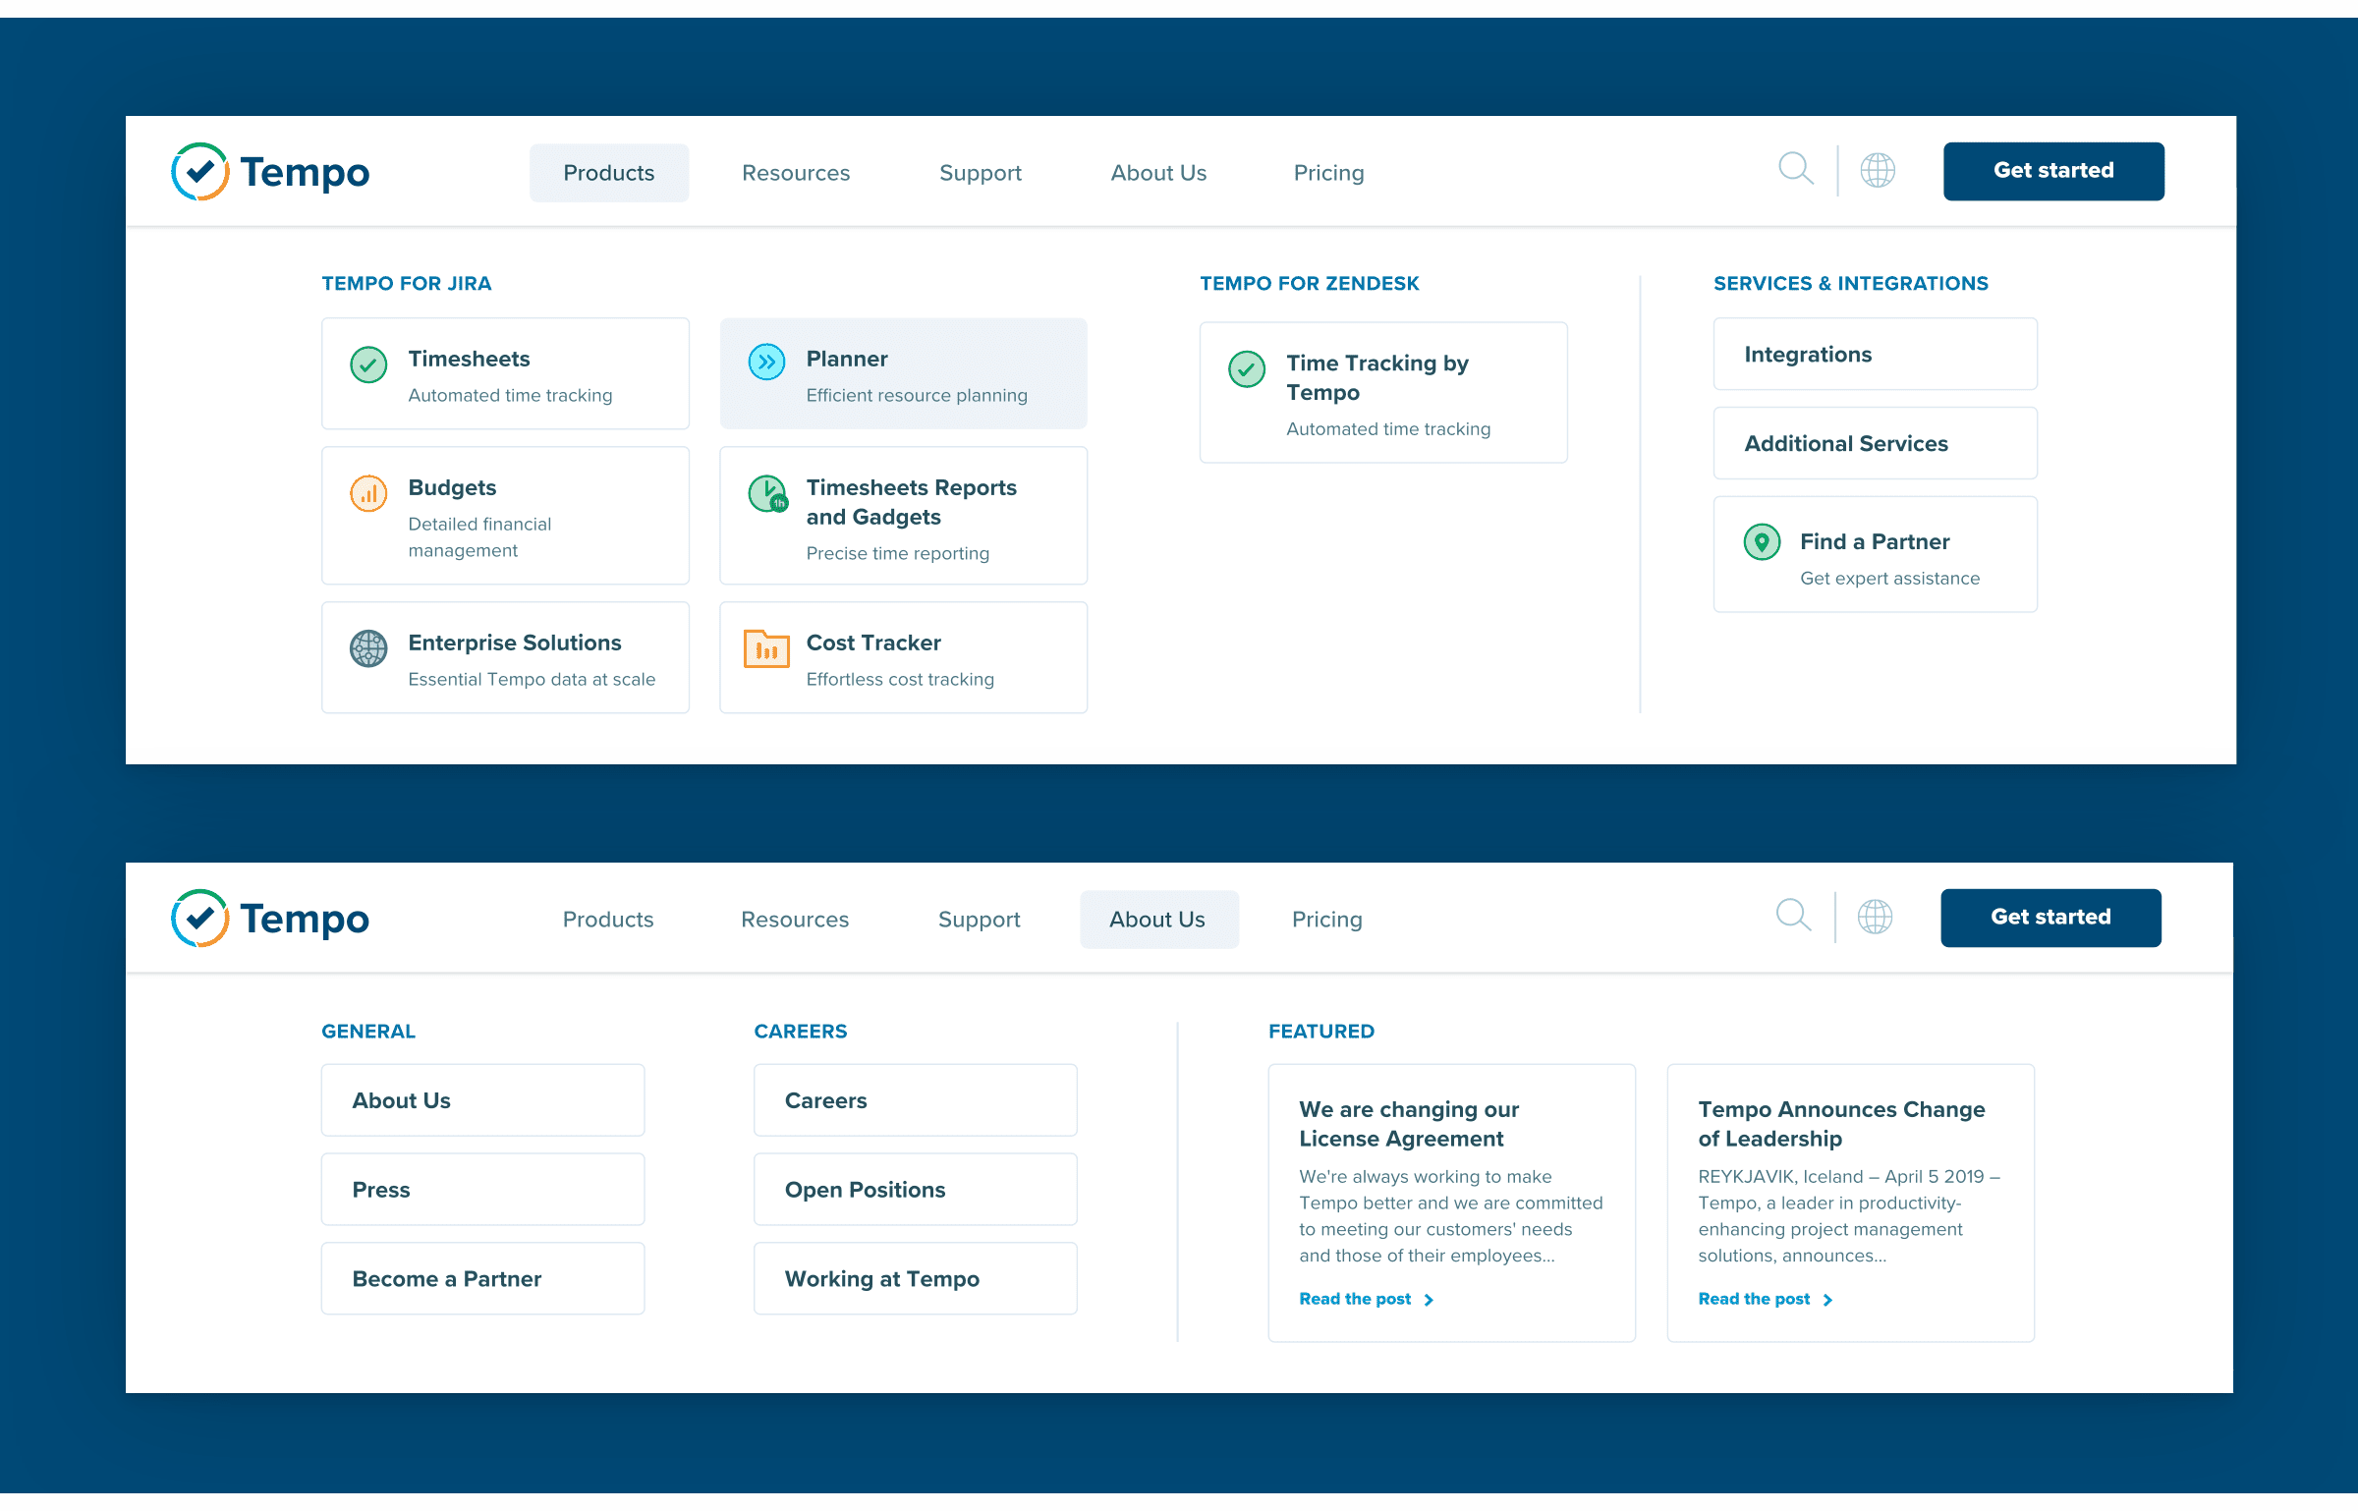Expand the Resources menu in the top navbar
The image size is (2358, 1511).
pos(796,173)
